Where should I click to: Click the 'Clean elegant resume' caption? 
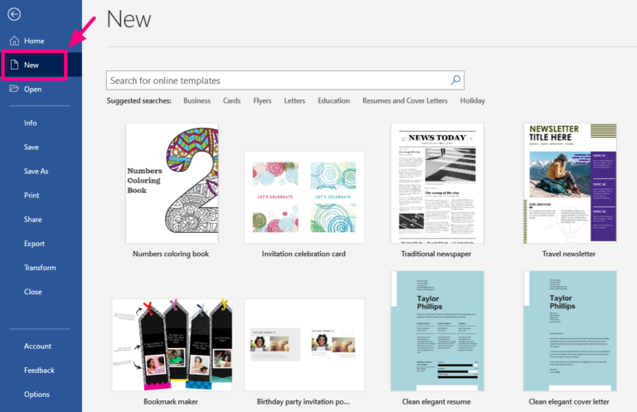(436, 401)
